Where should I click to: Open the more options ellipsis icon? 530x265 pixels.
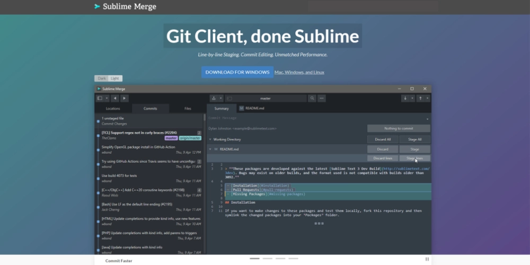pos(322,99)
